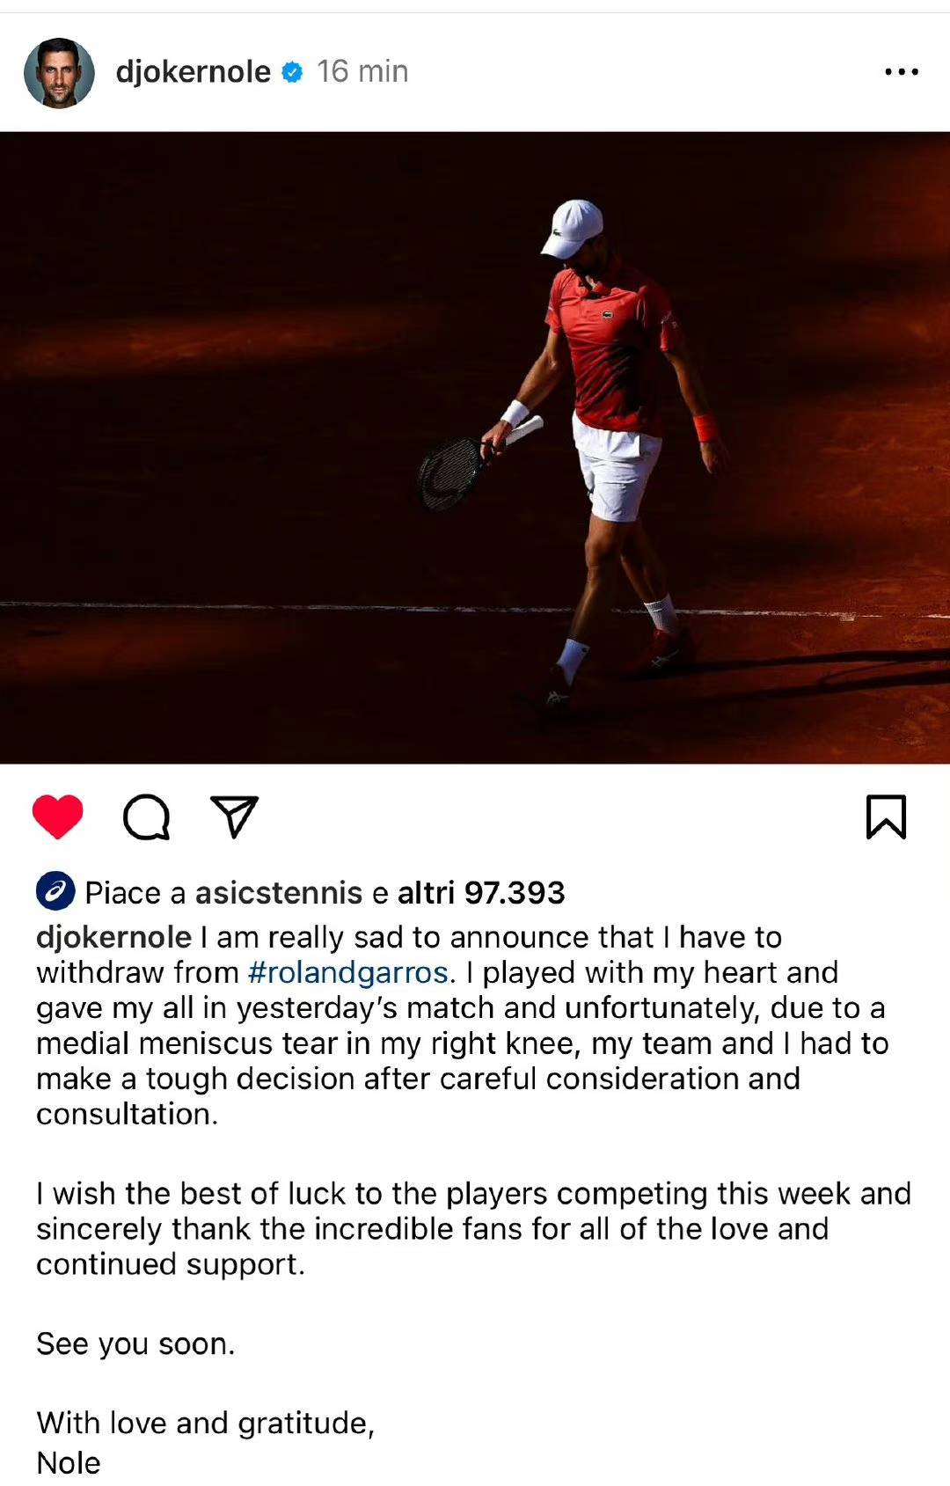Click the blue verified badge
Screen dimensions: 950x1486
[292, 72]
